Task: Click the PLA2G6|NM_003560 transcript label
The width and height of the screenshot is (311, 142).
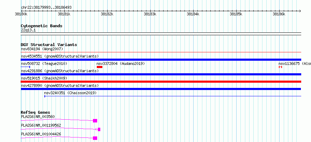Action: pos(38,117)
